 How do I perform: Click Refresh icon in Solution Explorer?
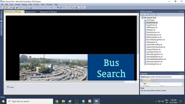(x=149, y=15)
